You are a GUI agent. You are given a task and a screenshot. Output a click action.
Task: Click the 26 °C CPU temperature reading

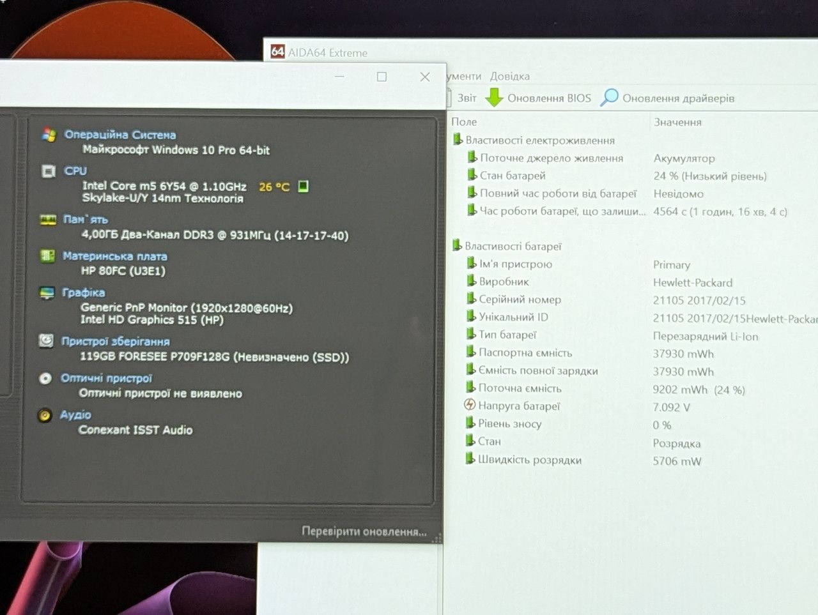click(x=274, y=186)
